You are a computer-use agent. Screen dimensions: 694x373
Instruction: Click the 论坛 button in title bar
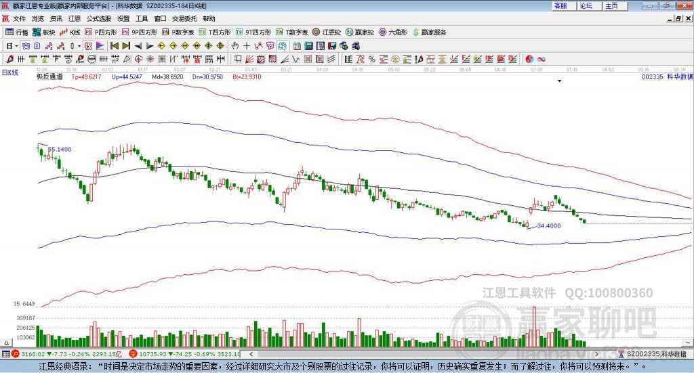tap(589, 5)
